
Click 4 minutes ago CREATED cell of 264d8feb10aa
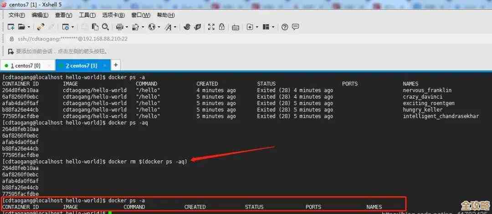point(216,90)
